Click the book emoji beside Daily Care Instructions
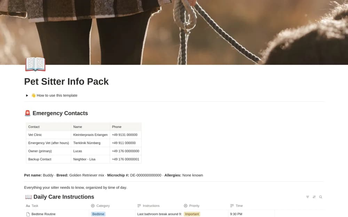 [29, 197]
